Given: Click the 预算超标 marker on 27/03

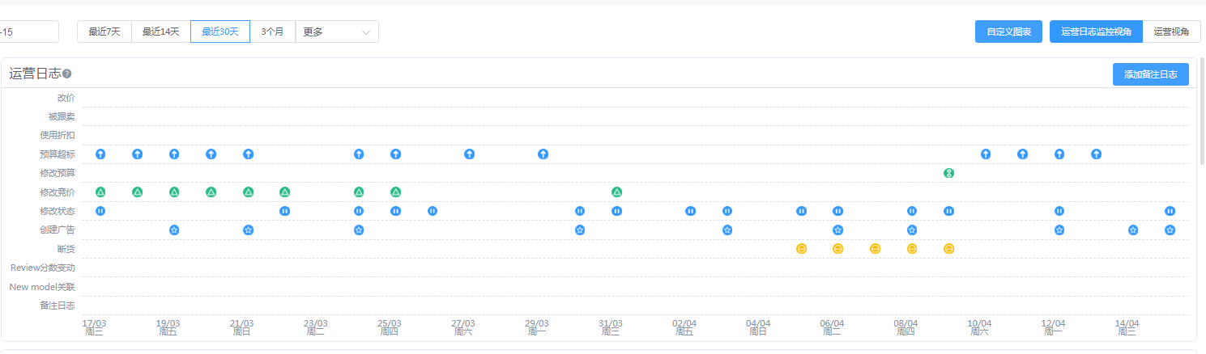Looking at the screenshot, I should pos(469,154).
